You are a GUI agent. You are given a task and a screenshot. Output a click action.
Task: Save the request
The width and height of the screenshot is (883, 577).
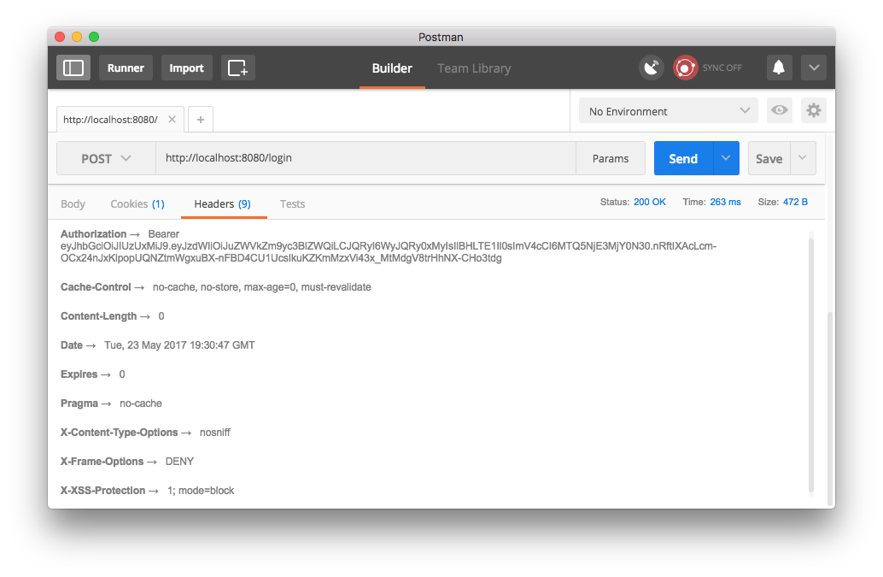(769, 158)
